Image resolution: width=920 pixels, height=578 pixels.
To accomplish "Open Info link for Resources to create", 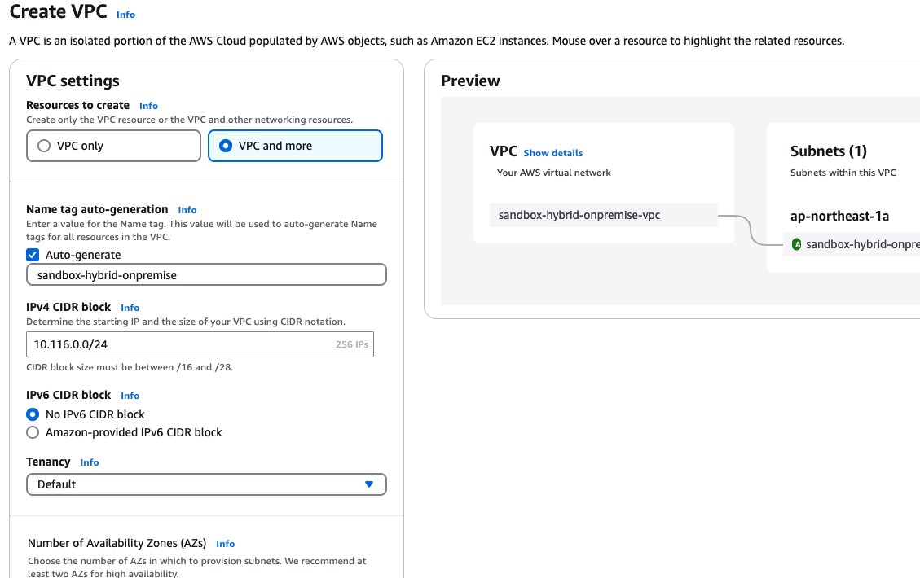I will click(148, 106).
